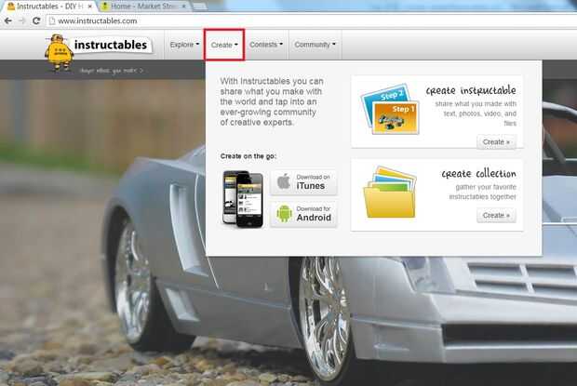This screenshot has width=577, height=386.
Task: Click the yellow folder collection icon
Action: click(390, 192)
